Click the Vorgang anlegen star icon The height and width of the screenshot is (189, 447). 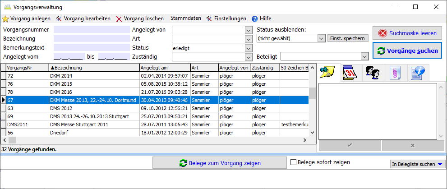5,19
